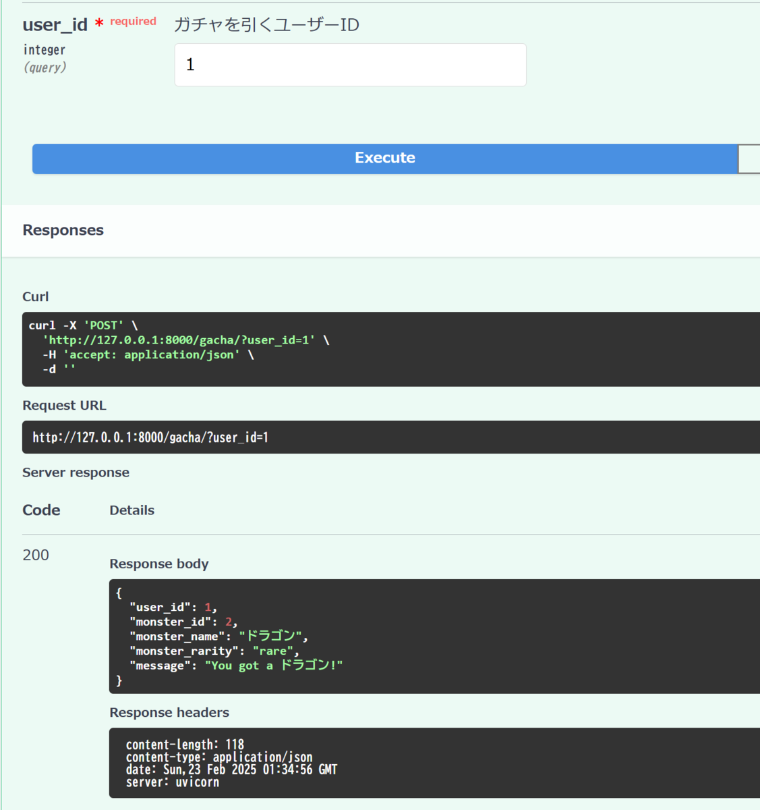The width and height of the screenshot is (760, 810).
Task: Click the Details column header
Action: [x=132, y=510]
